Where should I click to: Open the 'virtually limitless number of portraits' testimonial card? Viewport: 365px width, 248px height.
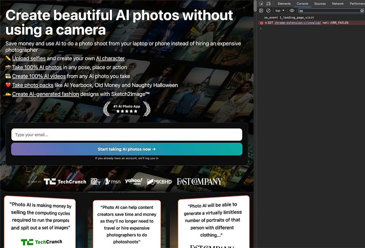pos(214,222)
